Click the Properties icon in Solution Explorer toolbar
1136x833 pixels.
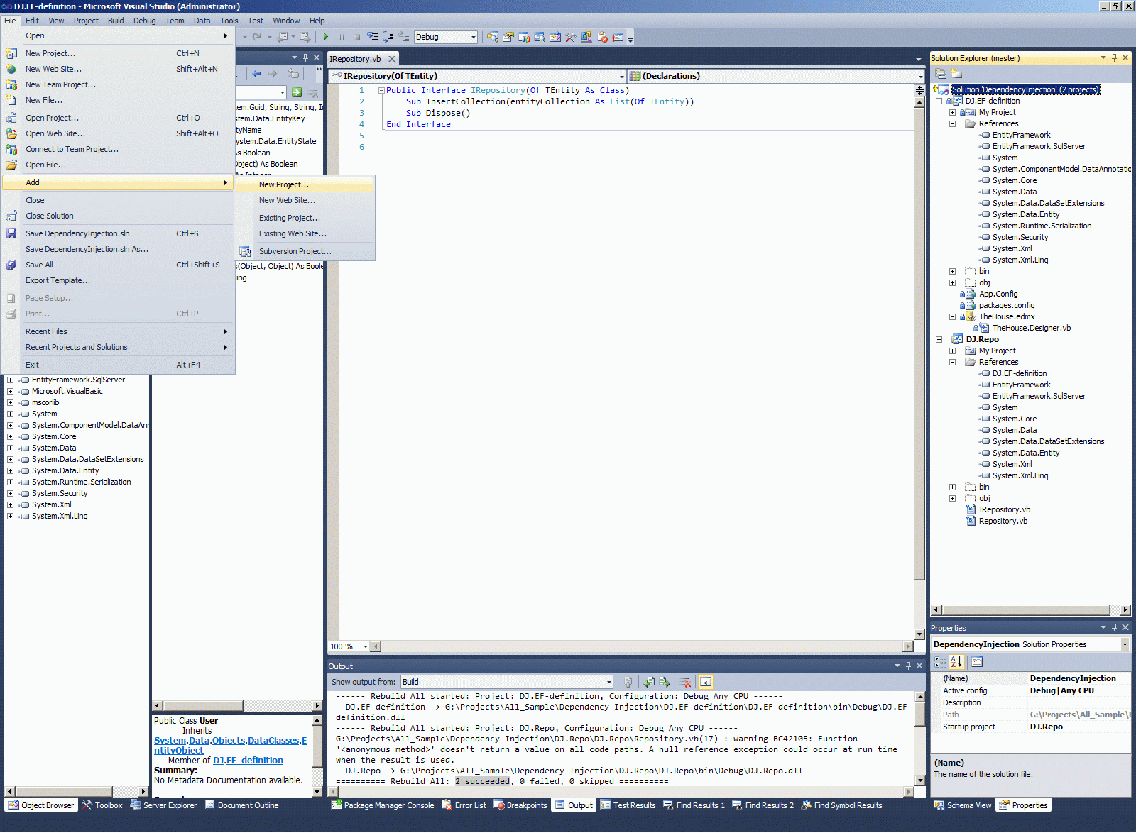[x=941, y=73]
